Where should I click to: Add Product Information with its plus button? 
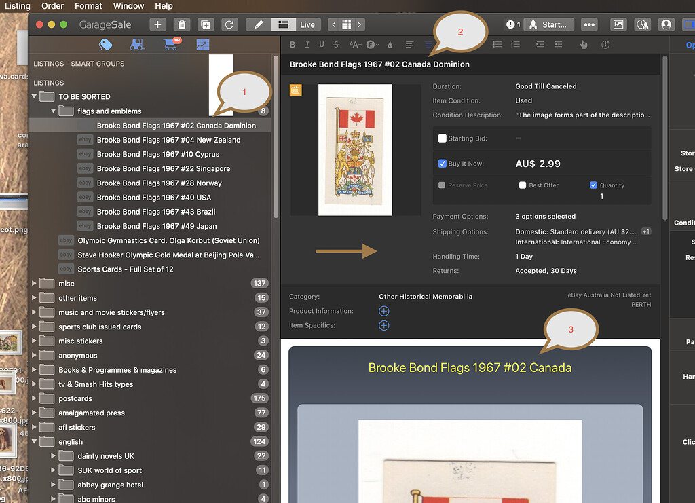[384, 311]
